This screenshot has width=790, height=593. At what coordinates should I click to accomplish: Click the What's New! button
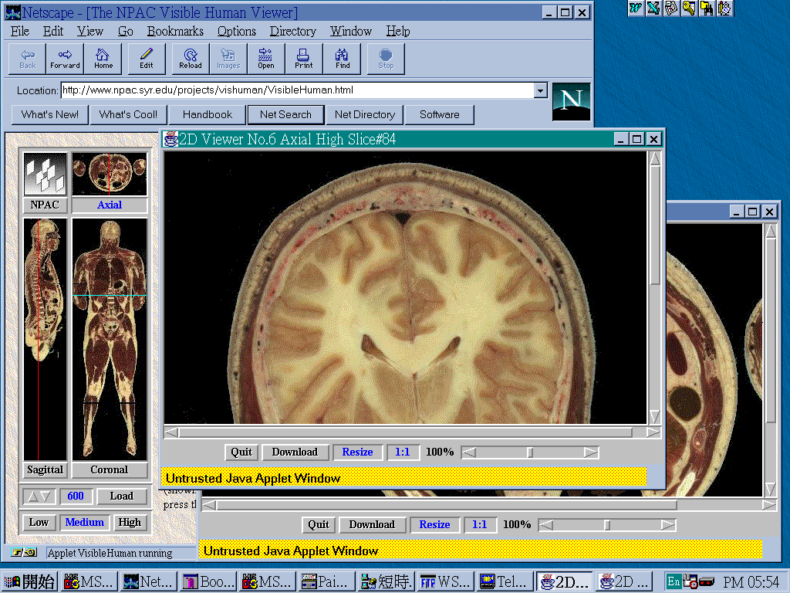50,114
